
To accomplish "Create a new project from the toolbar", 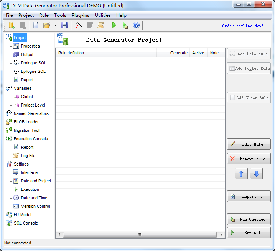I will pos(36,25).
